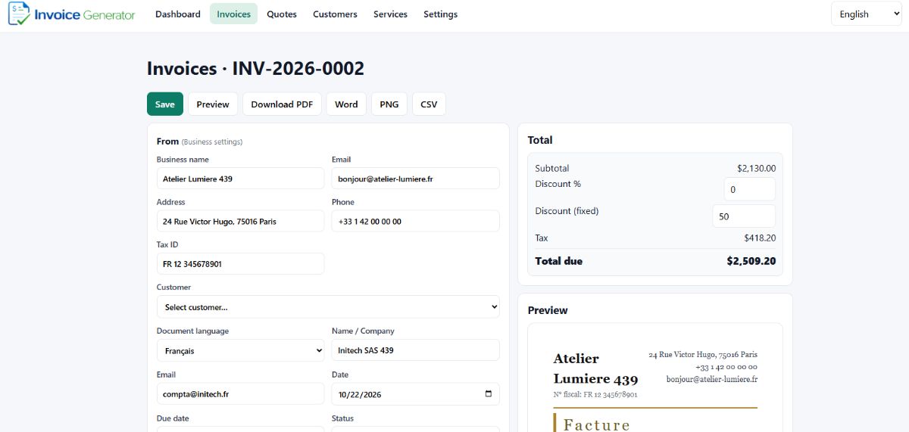Click the Name / Company field
Viewport: 909px width, 432px height.
pyautogui.click(x=415, y=350)
